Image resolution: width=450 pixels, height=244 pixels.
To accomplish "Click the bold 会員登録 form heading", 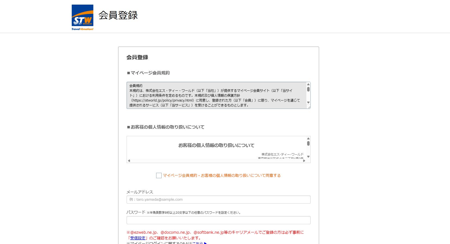I will 137,57.
